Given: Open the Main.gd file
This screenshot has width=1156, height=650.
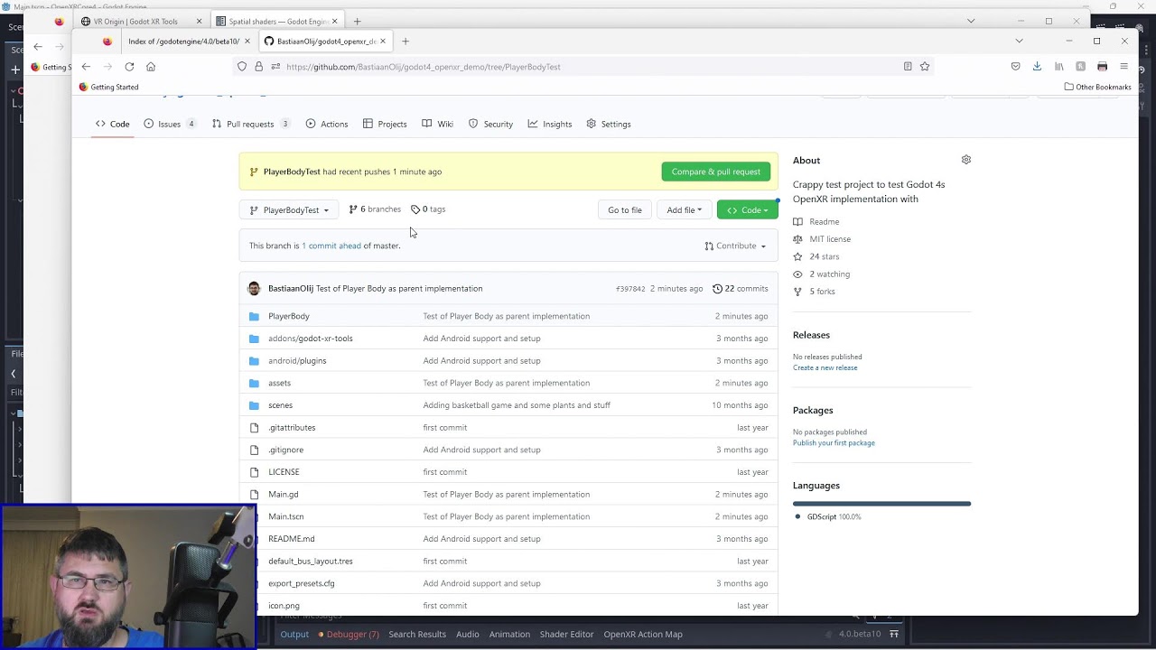Looking at the screenshot, I should point(283,495).
